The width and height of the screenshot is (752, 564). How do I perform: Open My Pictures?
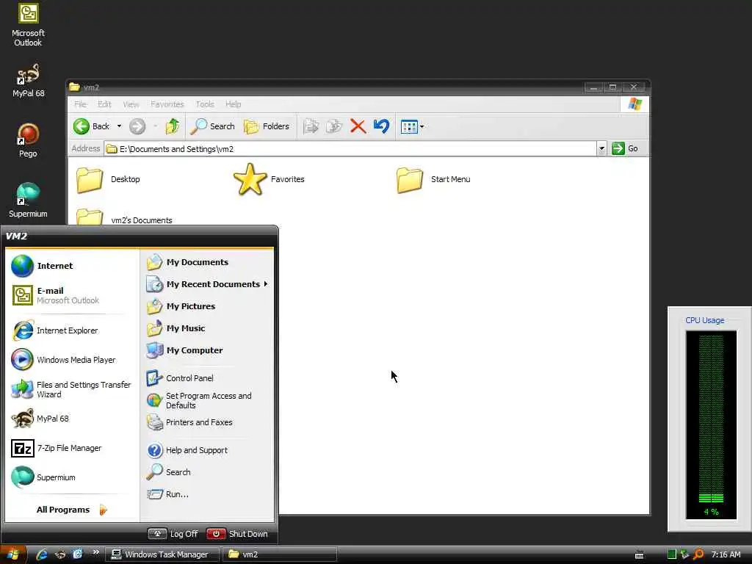(x=206, y=306)
